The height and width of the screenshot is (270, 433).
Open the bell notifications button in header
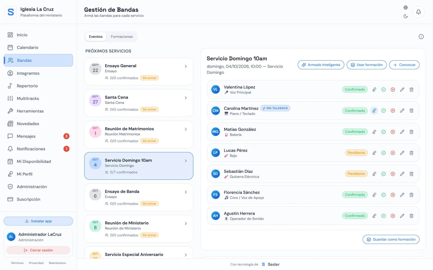pyautogui.click(x=418, y=12)
